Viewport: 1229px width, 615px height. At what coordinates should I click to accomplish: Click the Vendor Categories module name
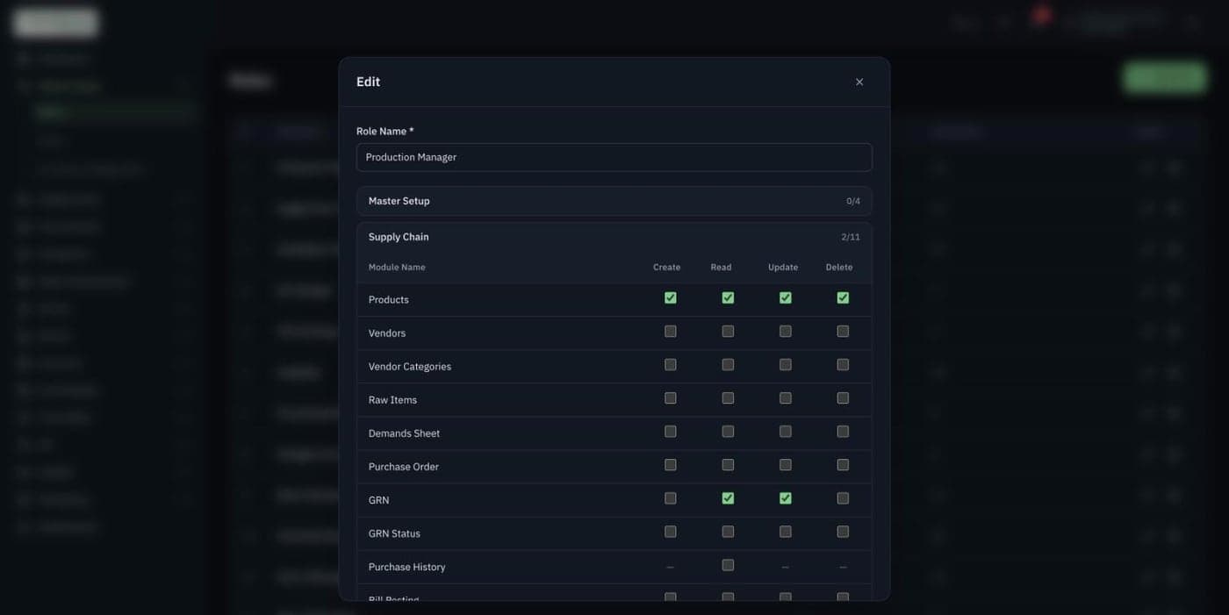(410, 367)
